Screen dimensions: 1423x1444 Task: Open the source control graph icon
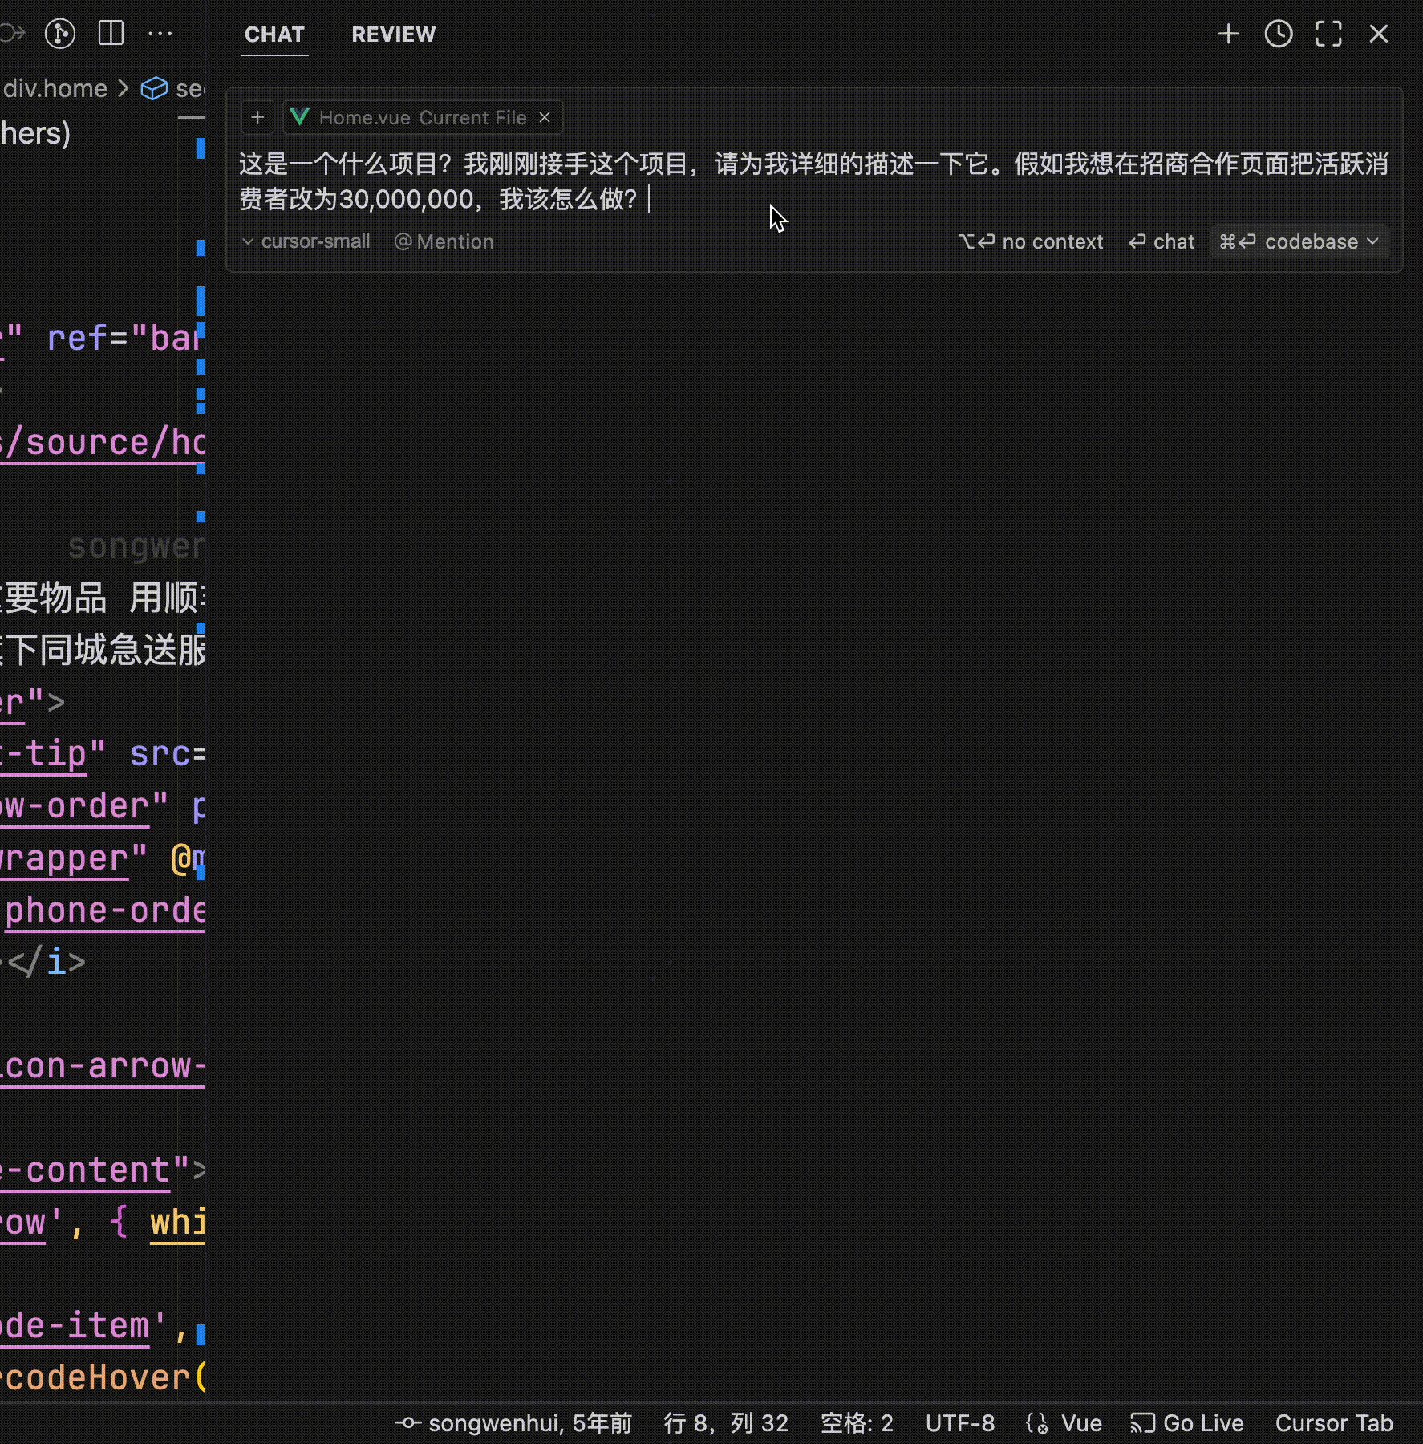click(60, 34)
